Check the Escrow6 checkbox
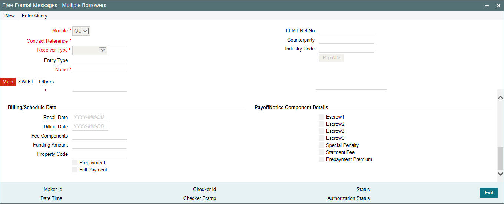504x204 pixels. (321, 138)
